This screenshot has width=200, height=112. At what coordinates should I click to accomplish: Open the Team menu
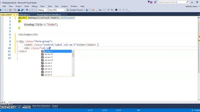tap(42, 6)
